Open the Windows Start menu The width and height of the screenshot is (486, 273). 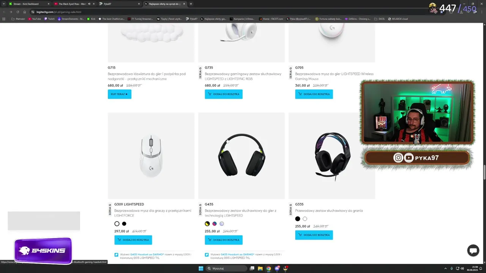(x=201, y=268)
